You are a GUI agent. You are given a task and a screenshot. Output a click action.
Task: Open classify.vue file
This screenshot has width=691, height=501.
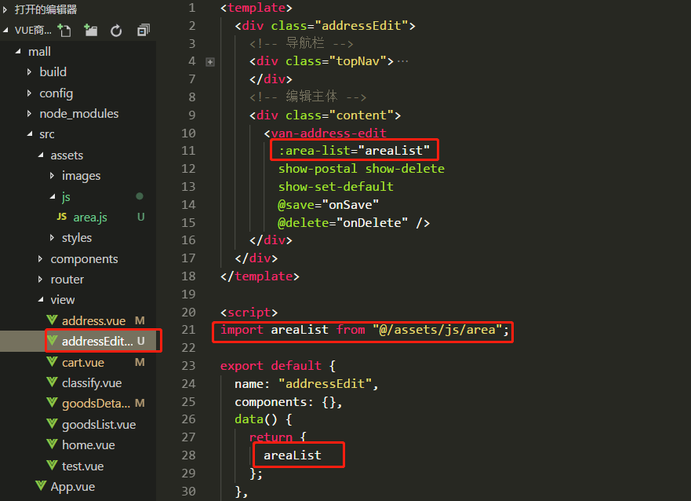(x=92, y=382)
